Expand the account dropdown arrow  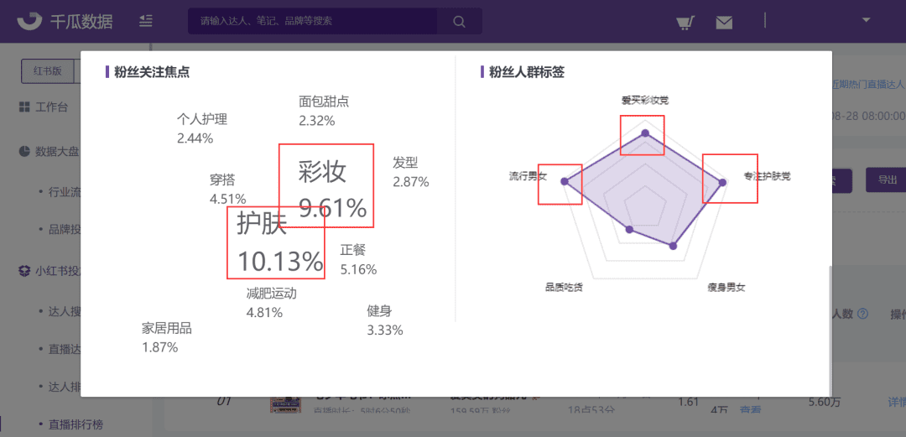[x=866, y=20]
